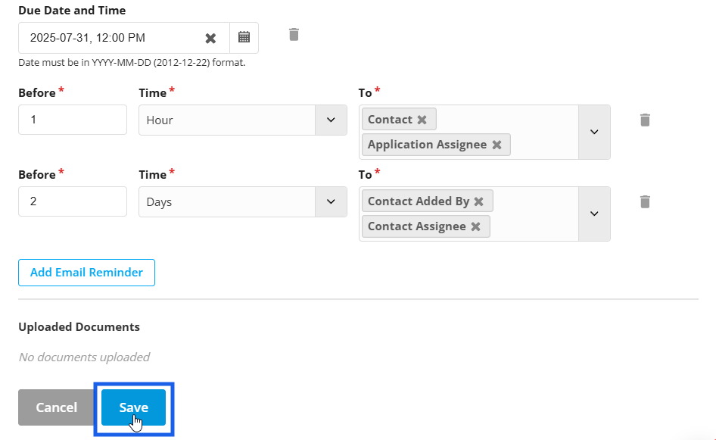Viewport: 716px width, 440px height.
Task: Cancel editing the form
Action: pyautogui.click(x=57, y=407)
